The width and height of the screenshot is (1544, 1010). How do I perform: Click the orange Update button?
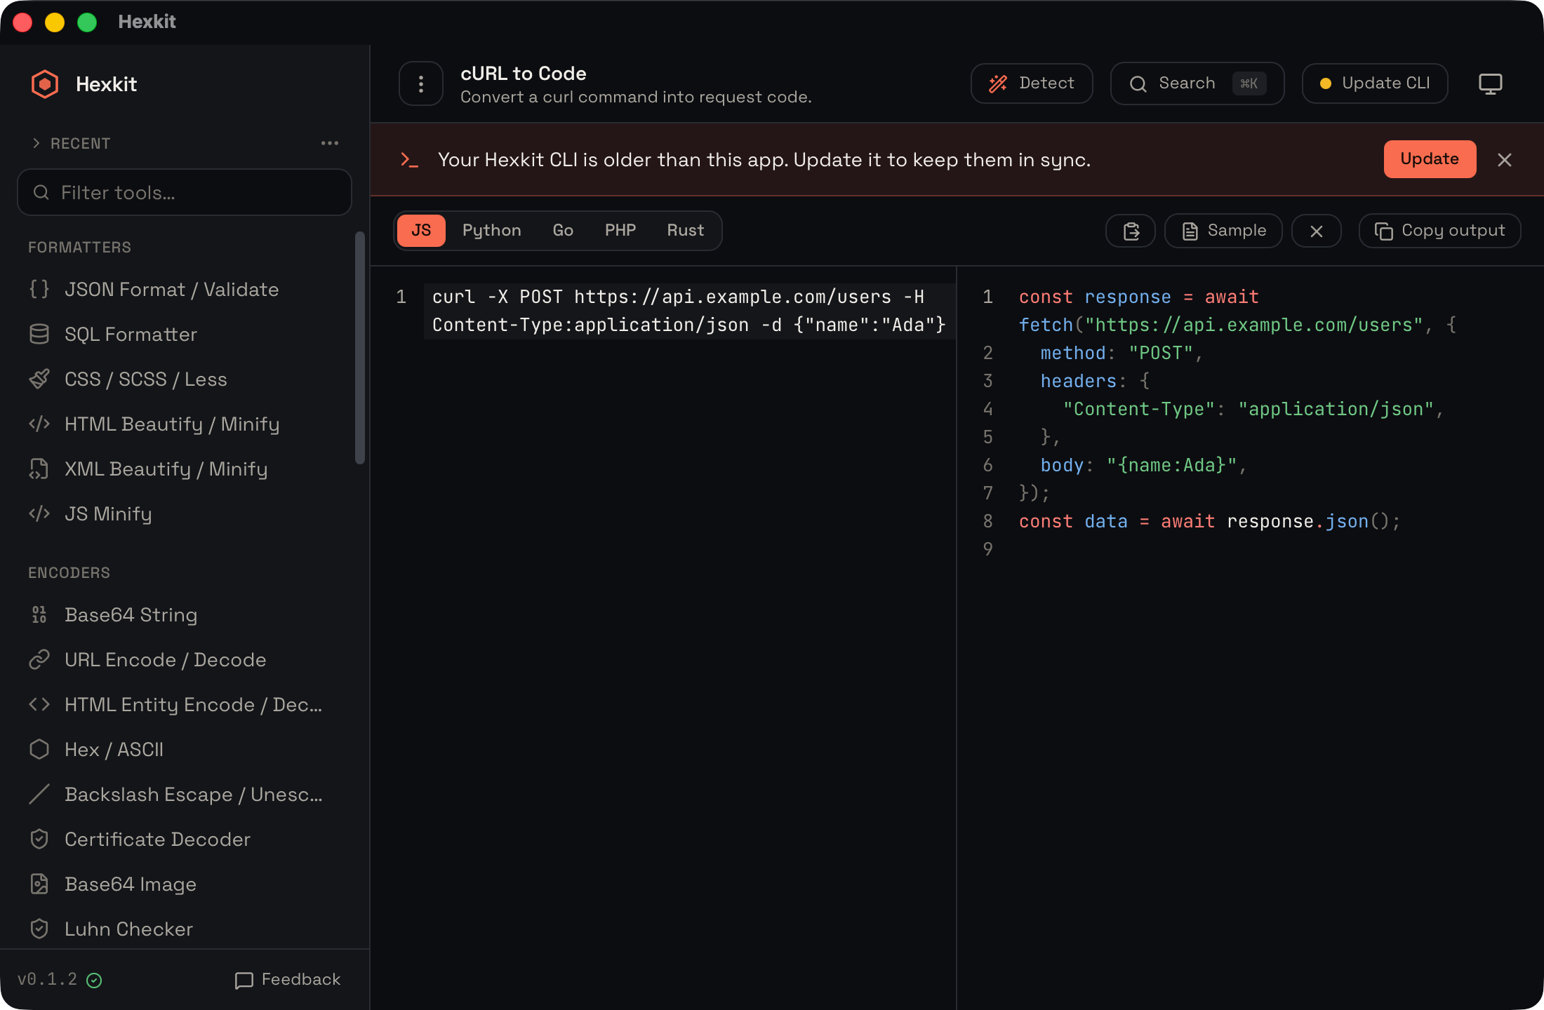click(x=1430, y=159)
